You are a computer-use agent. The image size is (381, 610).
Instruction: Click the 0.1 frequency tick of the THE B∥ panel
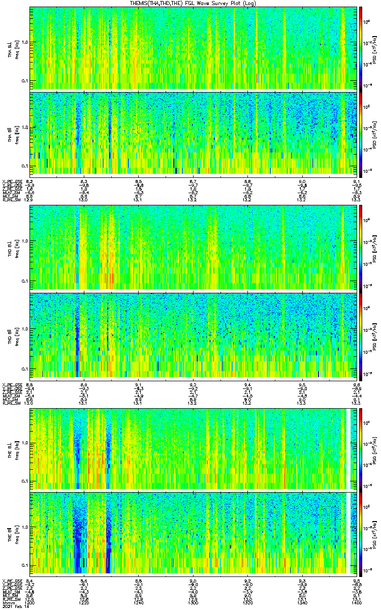25,565
